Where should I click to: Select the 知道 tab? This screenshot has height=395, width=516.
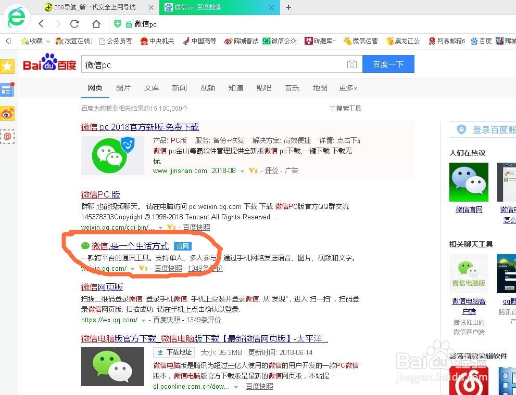point(236,88)
